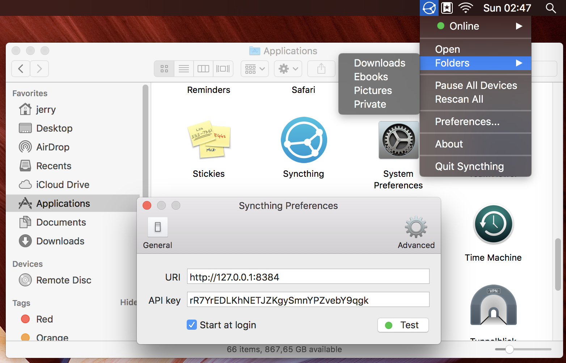566x363 pixels.
Task: Select the Advanced preferences gear icon
Action: pyautogui.click(x=416, y=227)
